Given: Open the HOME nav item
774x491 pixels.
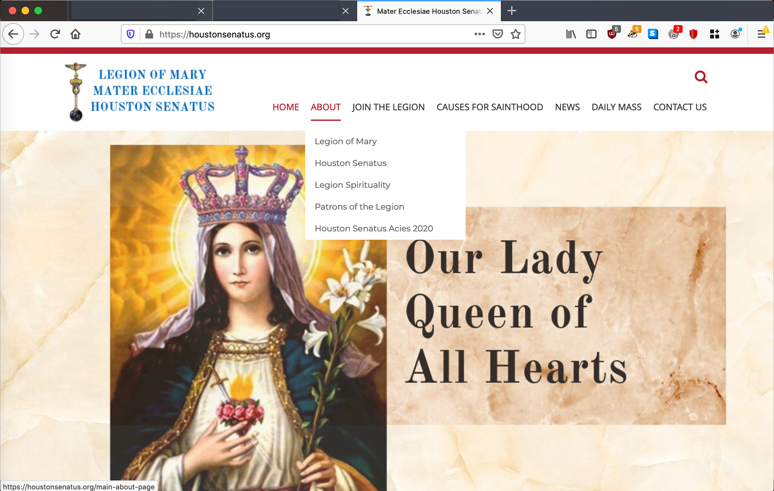Looking at the screenshot, I should tap(286, 107).
